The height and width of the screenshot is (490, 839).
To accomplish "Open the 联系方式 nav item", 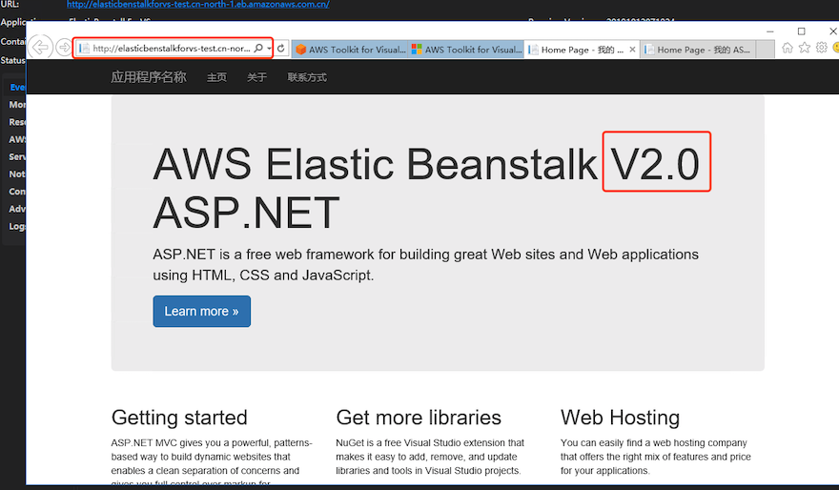I will (x=307, y=77).
